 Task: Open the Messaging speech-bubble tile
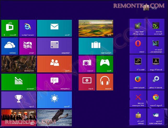(54, 82)
